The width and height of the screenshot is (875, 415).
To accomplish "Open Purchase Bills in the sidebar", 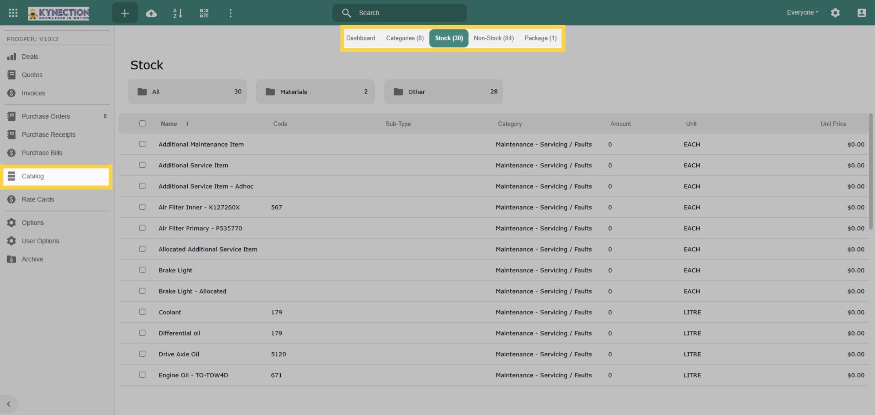I will [57, 153].
